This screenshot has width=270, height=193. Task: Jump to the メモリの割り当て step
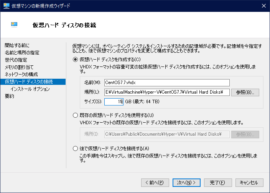tap(19, 67)
